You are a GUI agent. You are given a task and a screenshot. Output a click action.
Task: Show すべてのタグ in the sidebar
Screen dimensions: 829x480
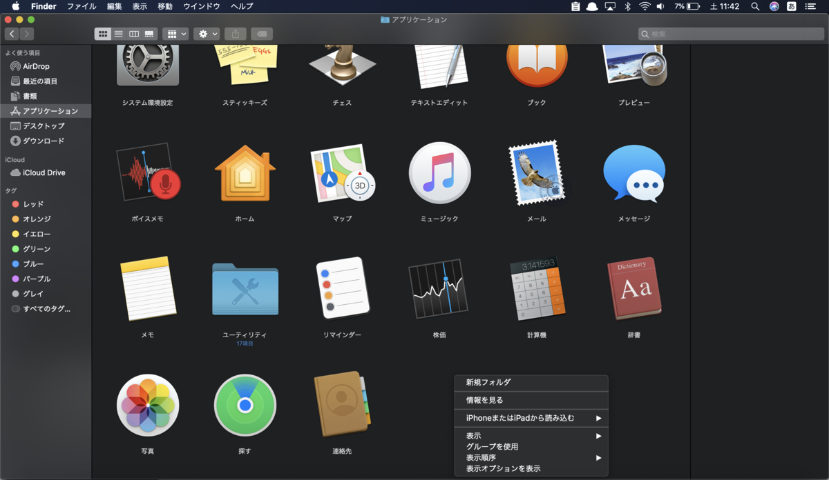pyautogui.click(x=46, y=309)
